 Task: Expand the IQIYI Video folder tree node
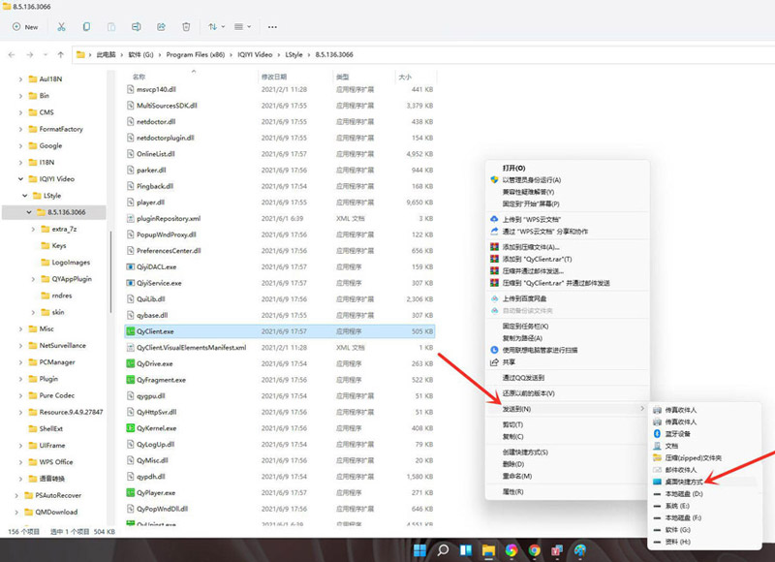tap(21, 179)
